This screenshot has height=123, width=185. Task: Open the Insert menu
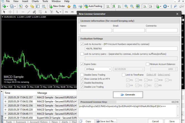pyautogui.click(x=25, y=1)
